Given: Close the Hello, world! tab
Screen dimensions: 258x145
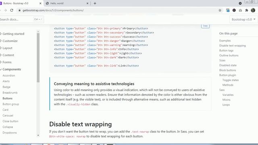Looking at the screenshot, I should coord(87,3).
